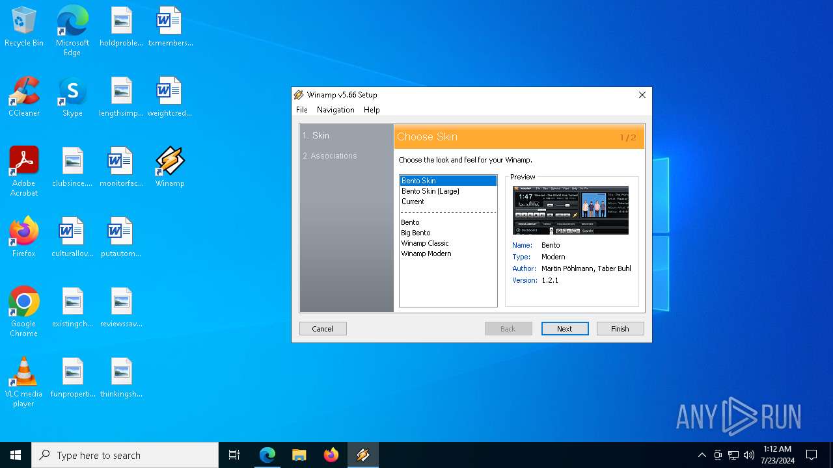This screenshot has width=833, height=468.
Task: Open the notification center
Action: tap(812, 455)
